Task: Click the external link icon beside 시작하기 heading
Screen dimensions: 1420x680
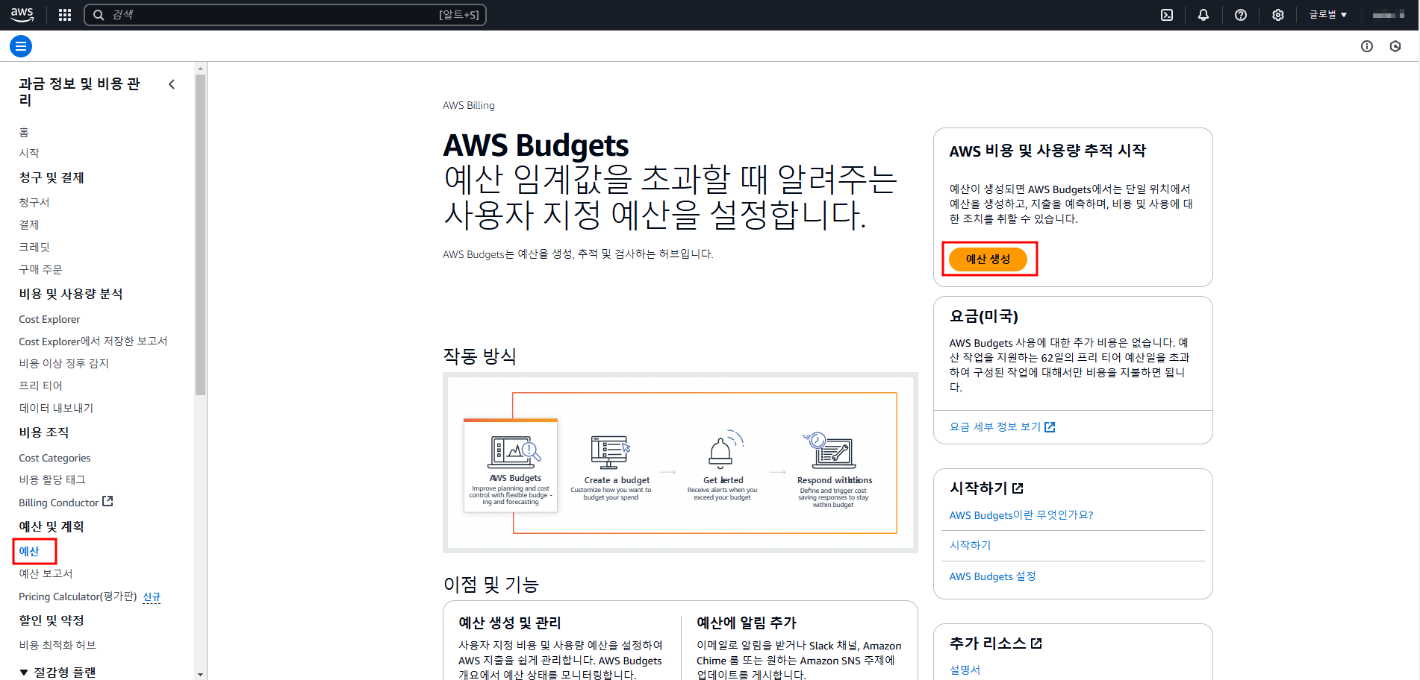Action: pyautogui.click(x=1018, y=488)
